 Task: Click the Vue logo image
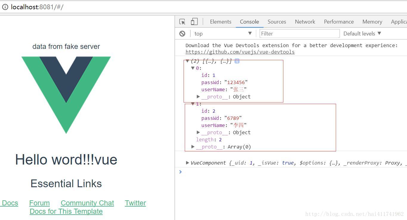(x=66, y=95)
